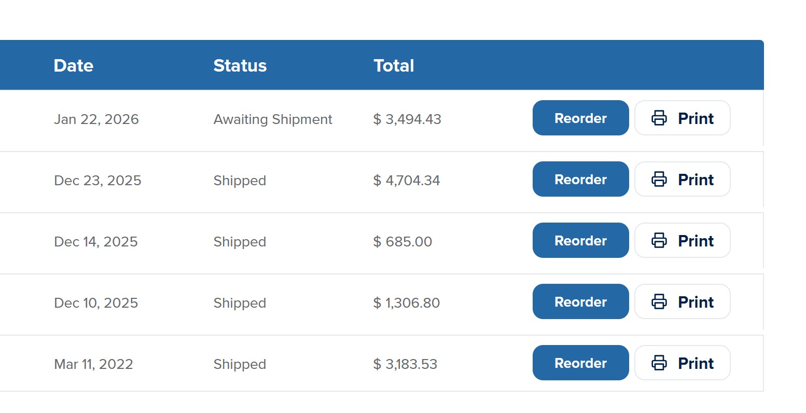
Task: Reorder the Mar 11, 2022 order
Action: point(580,363)
